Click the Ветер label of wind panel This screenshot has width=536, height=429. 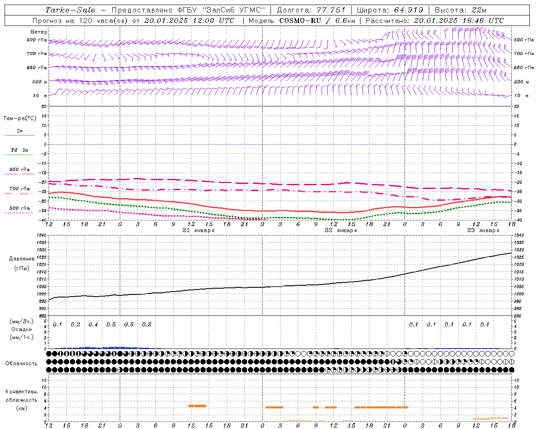(39, 32)
